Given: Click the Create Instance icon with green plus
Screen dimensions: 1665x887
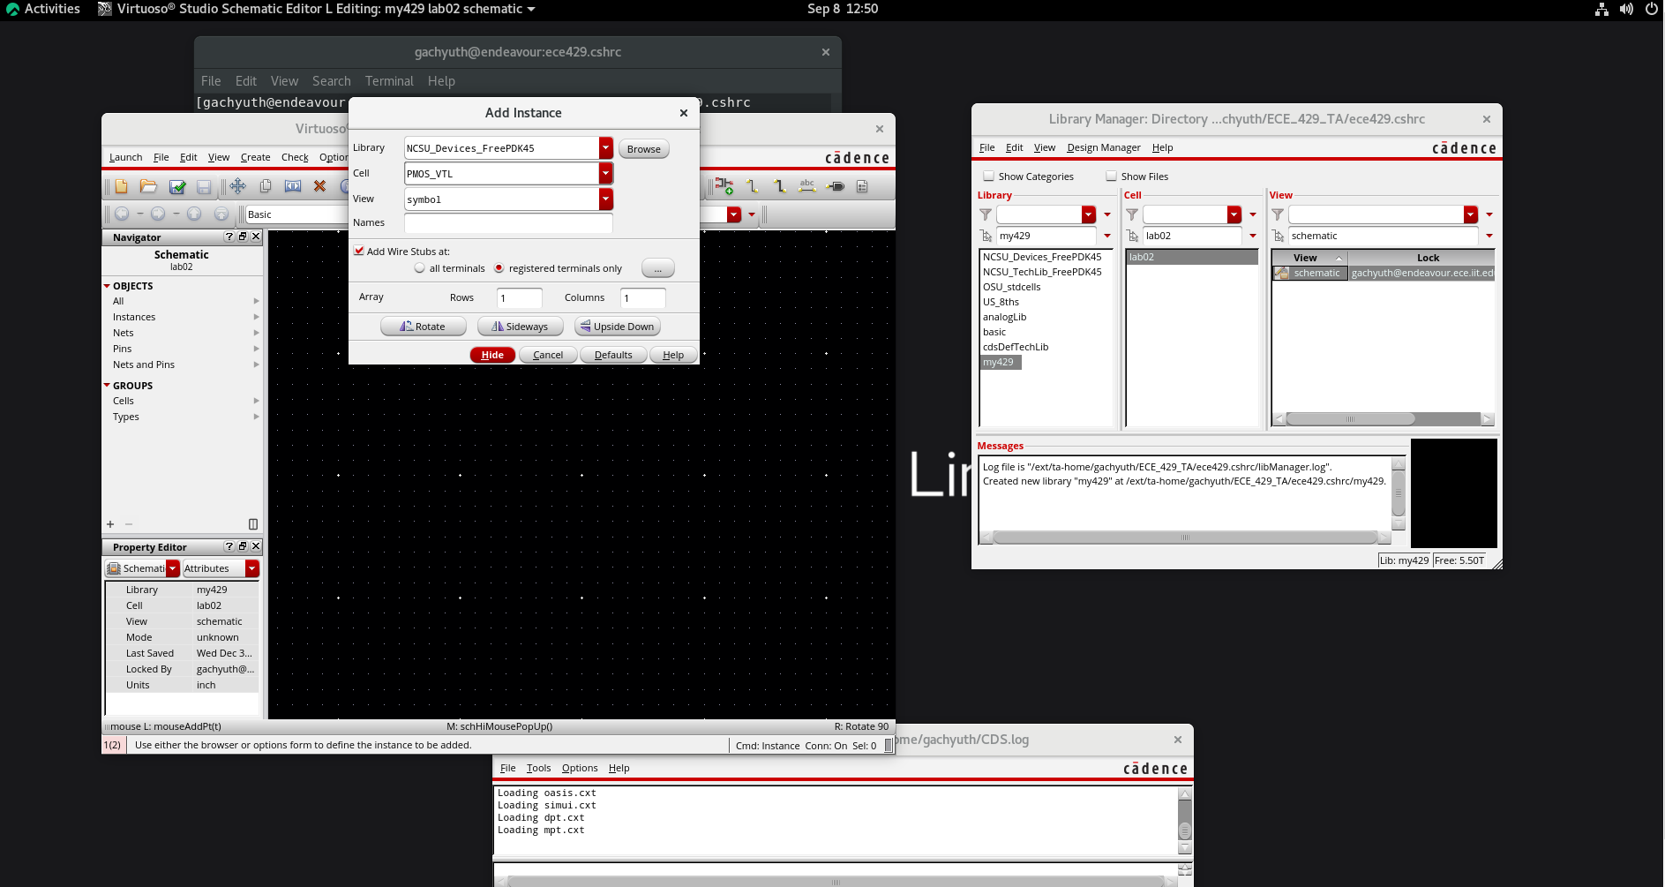Looking at the screenshot, I should (x=724, y=186).
